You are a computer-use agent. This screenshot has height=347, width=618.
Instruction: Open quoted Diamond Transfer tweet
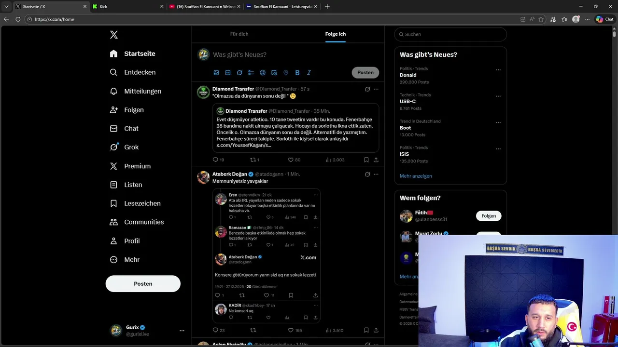coord(295,128)
